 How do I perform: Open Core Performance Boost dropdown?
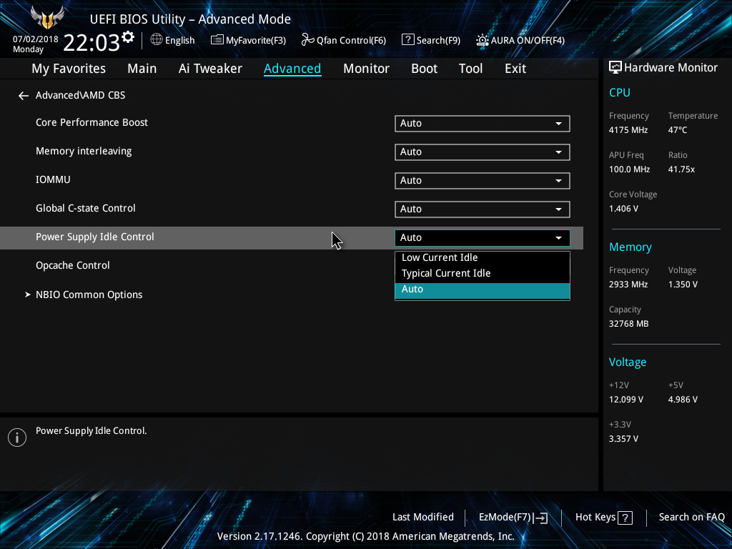483,124
